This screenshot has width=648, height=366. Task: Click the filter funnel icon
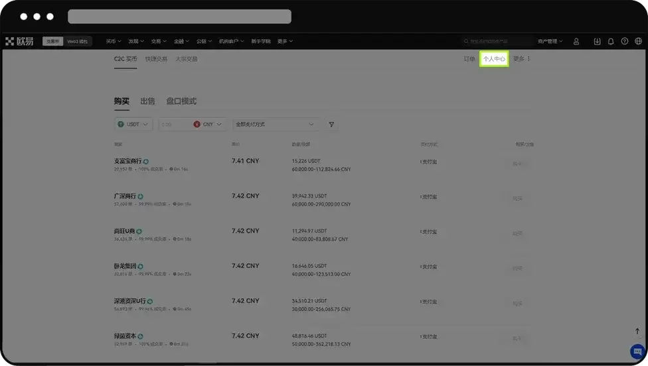click(331, 124)
